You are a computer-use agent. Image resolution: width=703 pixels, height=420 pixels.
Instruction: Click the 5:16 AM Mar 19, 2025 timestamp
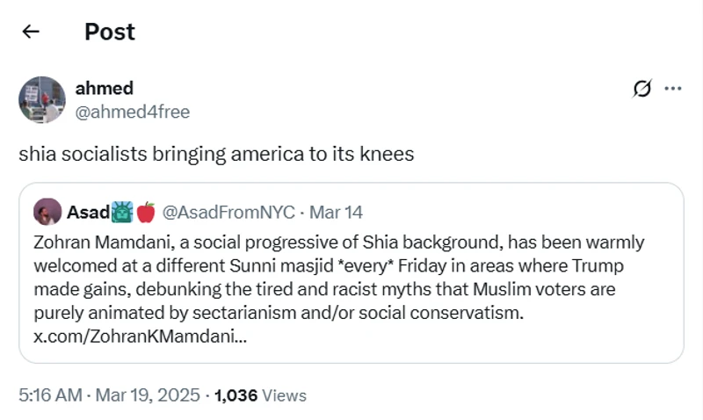[109, 395]
